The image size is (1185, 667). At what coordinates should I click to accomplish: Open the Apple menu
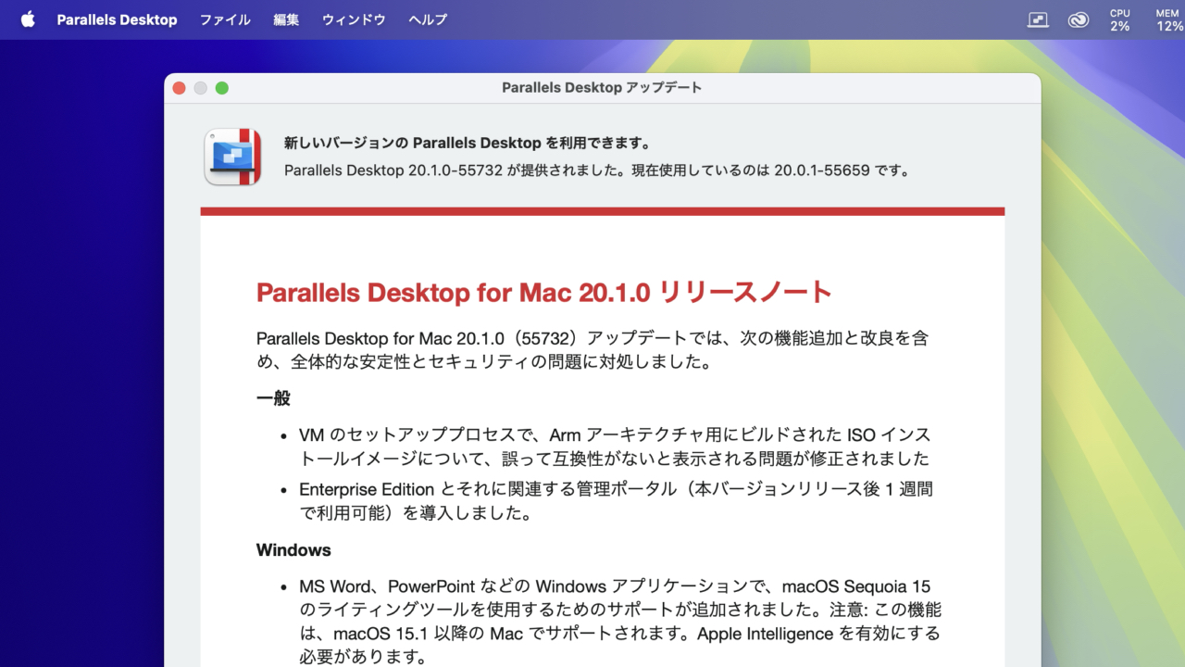click(28, 19)
